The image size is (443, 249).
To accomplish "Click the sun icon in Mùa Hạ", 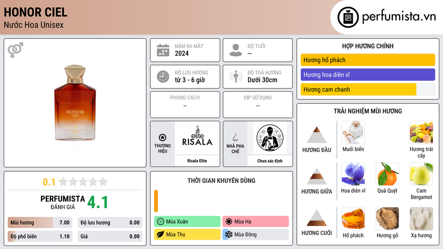I will coord(229,222).
